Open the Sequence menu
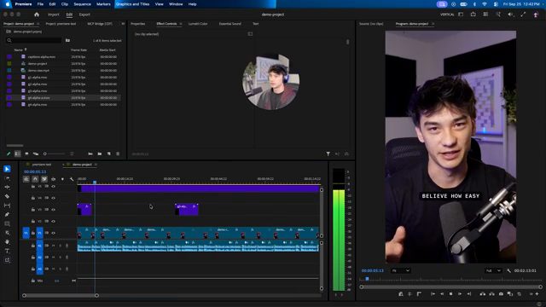 coord(82,4)
